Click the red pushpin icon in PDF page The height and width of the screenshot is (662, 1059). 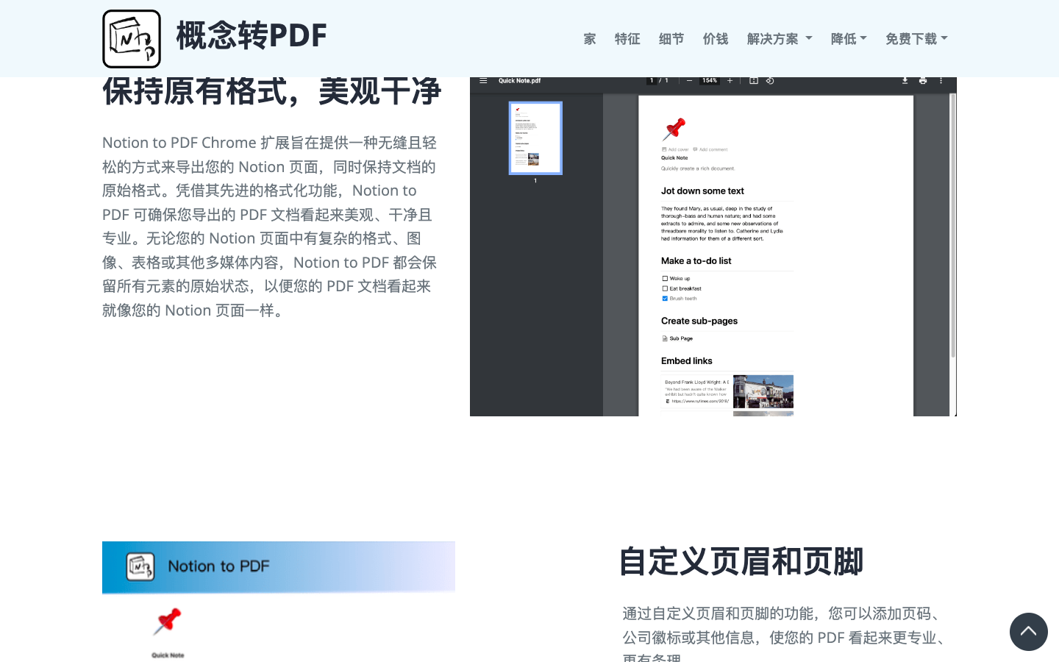[674, 129]
